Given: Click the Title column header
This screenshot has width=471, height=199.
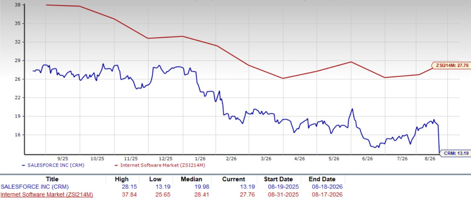Looking at the screenshot, I should point(52,179).
